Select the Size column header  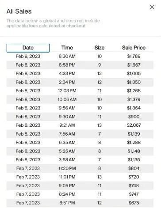pos(100,48)
